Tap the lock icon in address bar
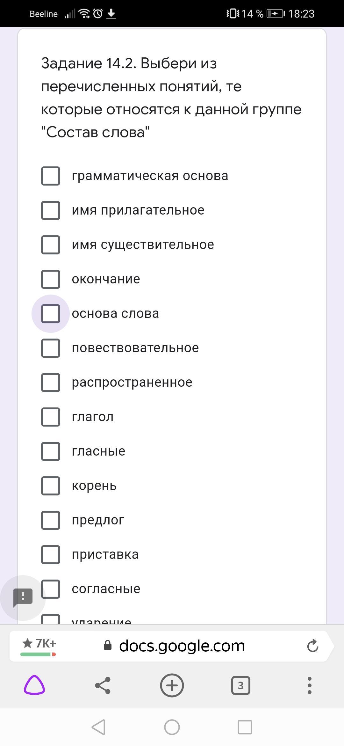 pos(108,646)
